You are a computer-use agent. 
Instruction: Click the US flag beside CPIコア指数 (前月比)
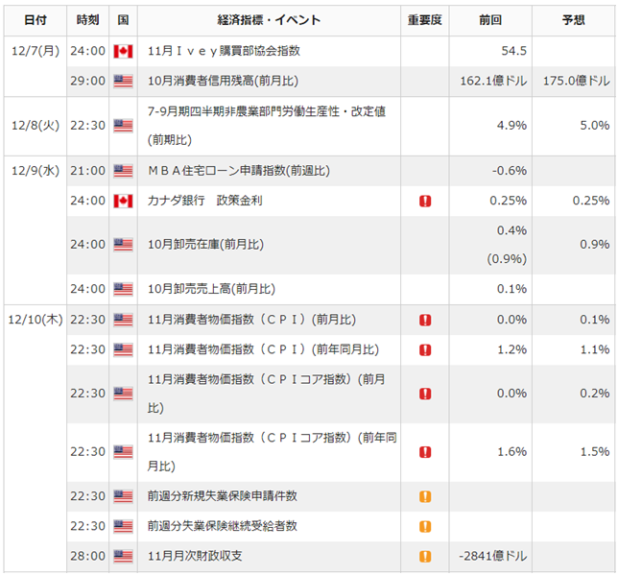tap(123, 394)
